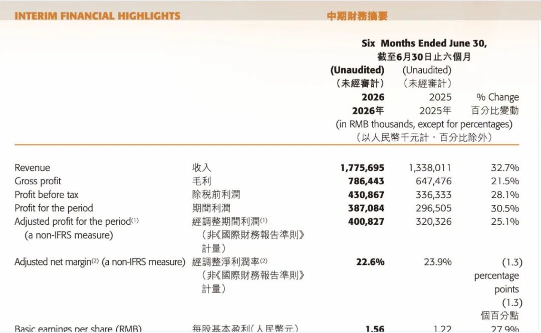Click the 'Gross profit' row label
The height and width of the screenshot is (333, 541).
tap(38, 181)
